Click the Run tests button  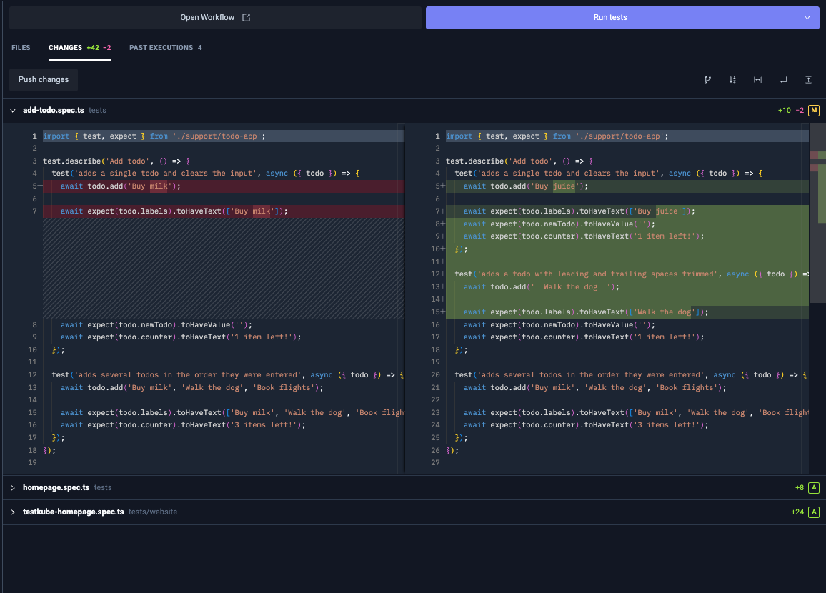coord(610,17)
